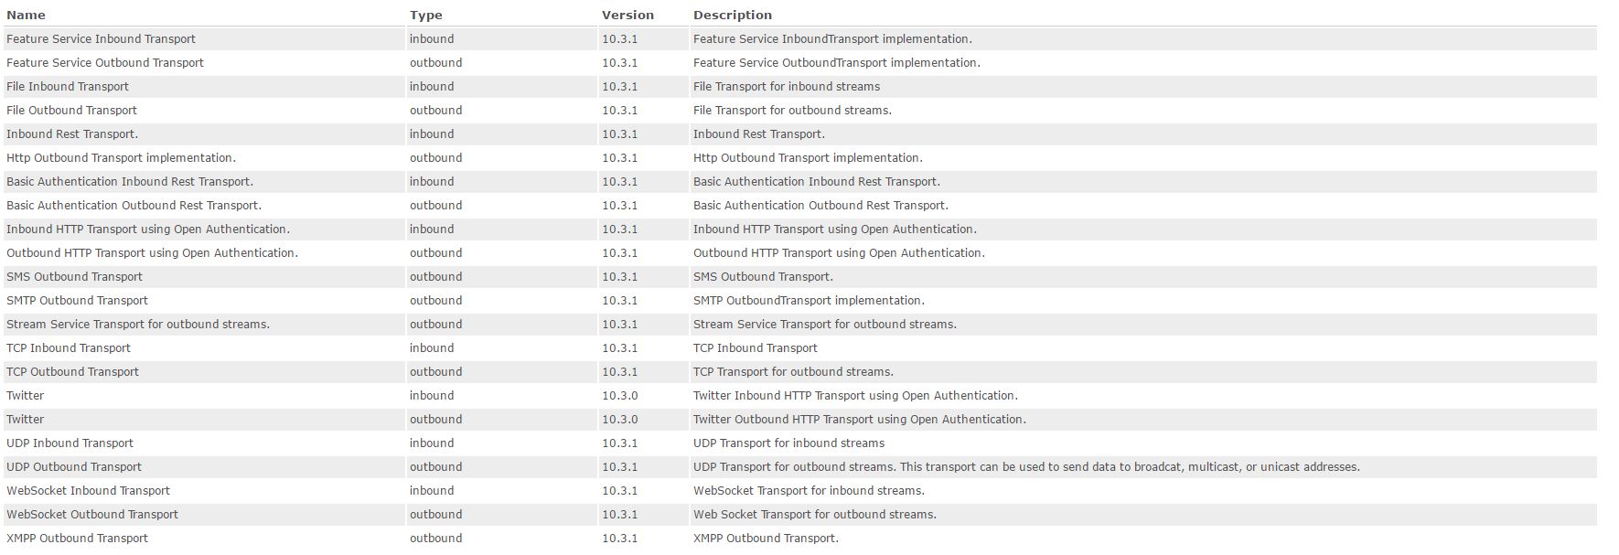Click the Version column header
Image resolution: width=1619 pixels, height=555 pixels.
point(627,16)
